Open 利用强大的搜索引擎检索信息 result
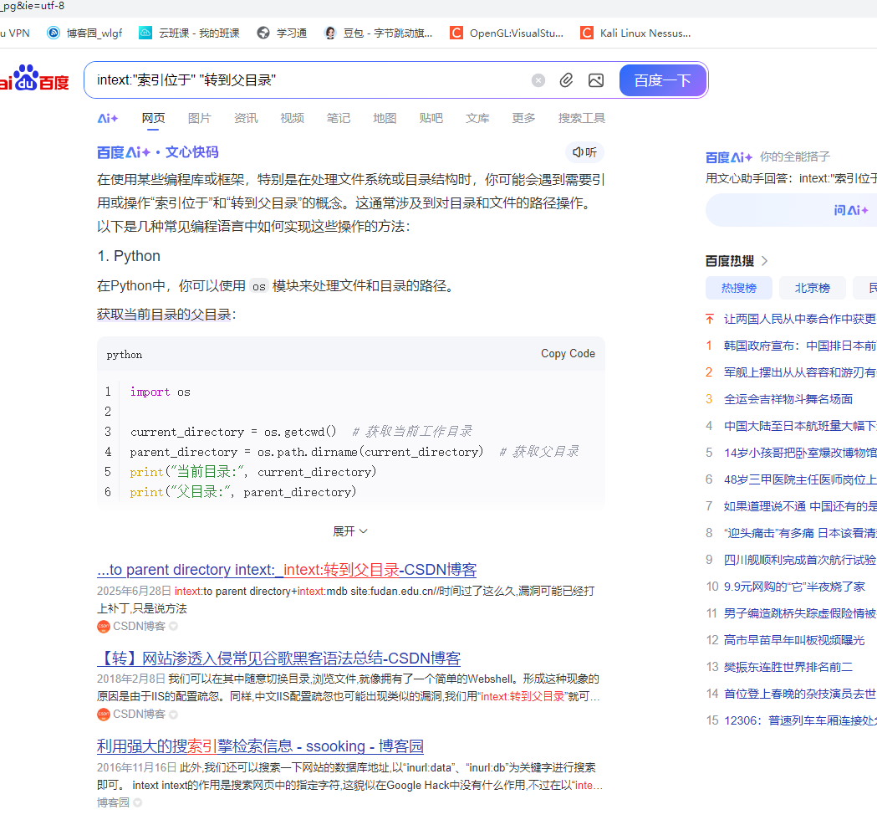877x820 pixels. click(x=260, y=746)
